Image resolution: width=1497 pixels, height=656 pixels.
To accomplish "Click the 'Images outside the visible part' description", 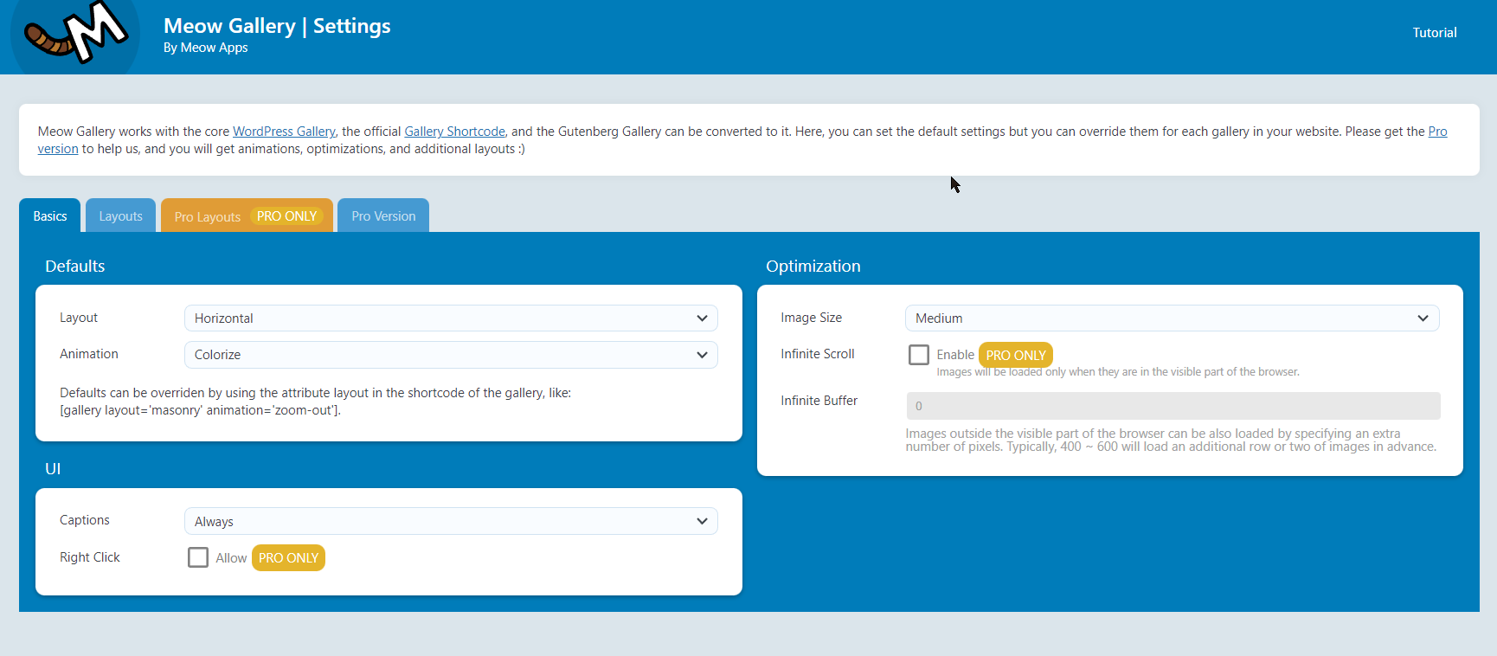I will coord(1171,440).
